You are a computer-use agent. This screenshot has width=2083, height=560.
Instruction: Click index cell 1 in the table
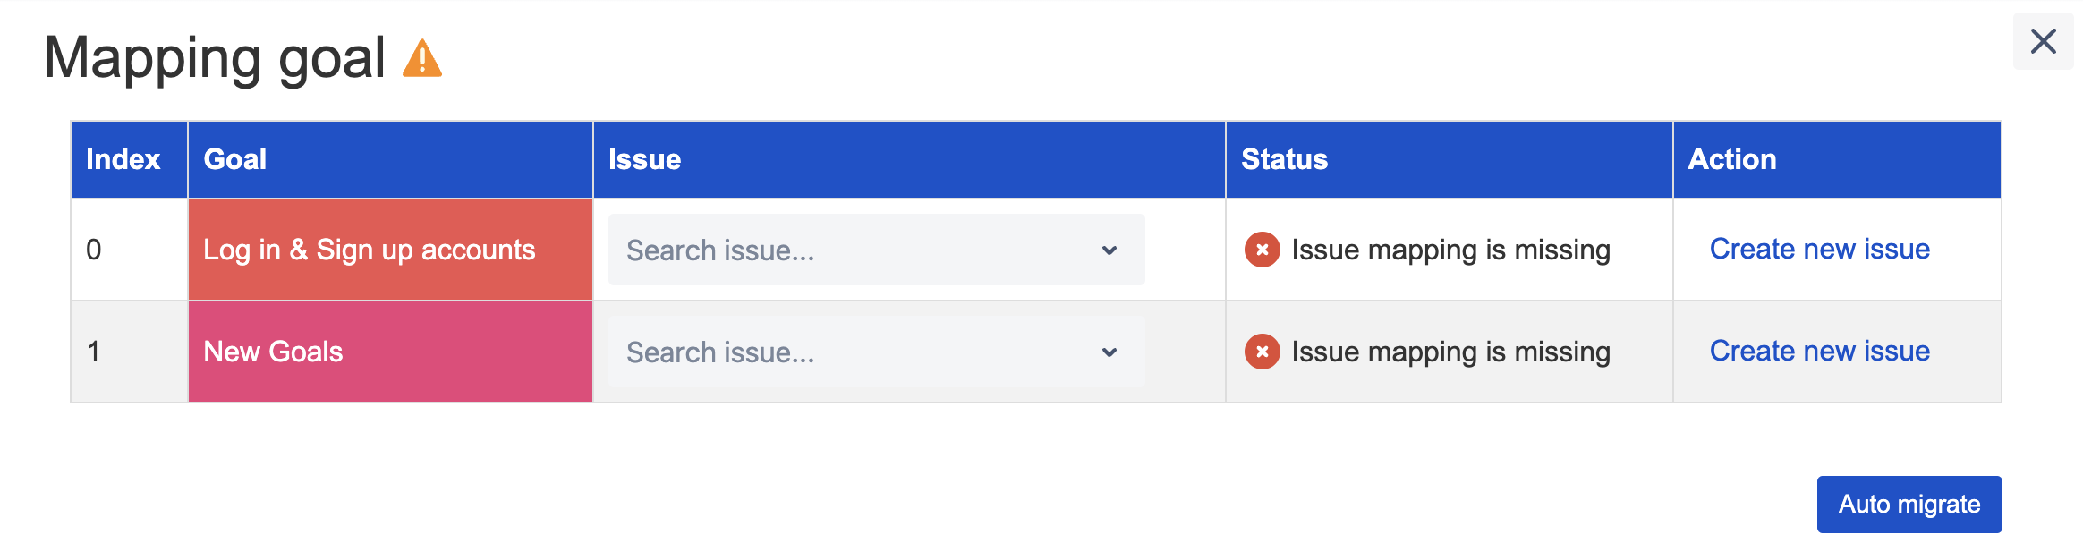point(94,352)
